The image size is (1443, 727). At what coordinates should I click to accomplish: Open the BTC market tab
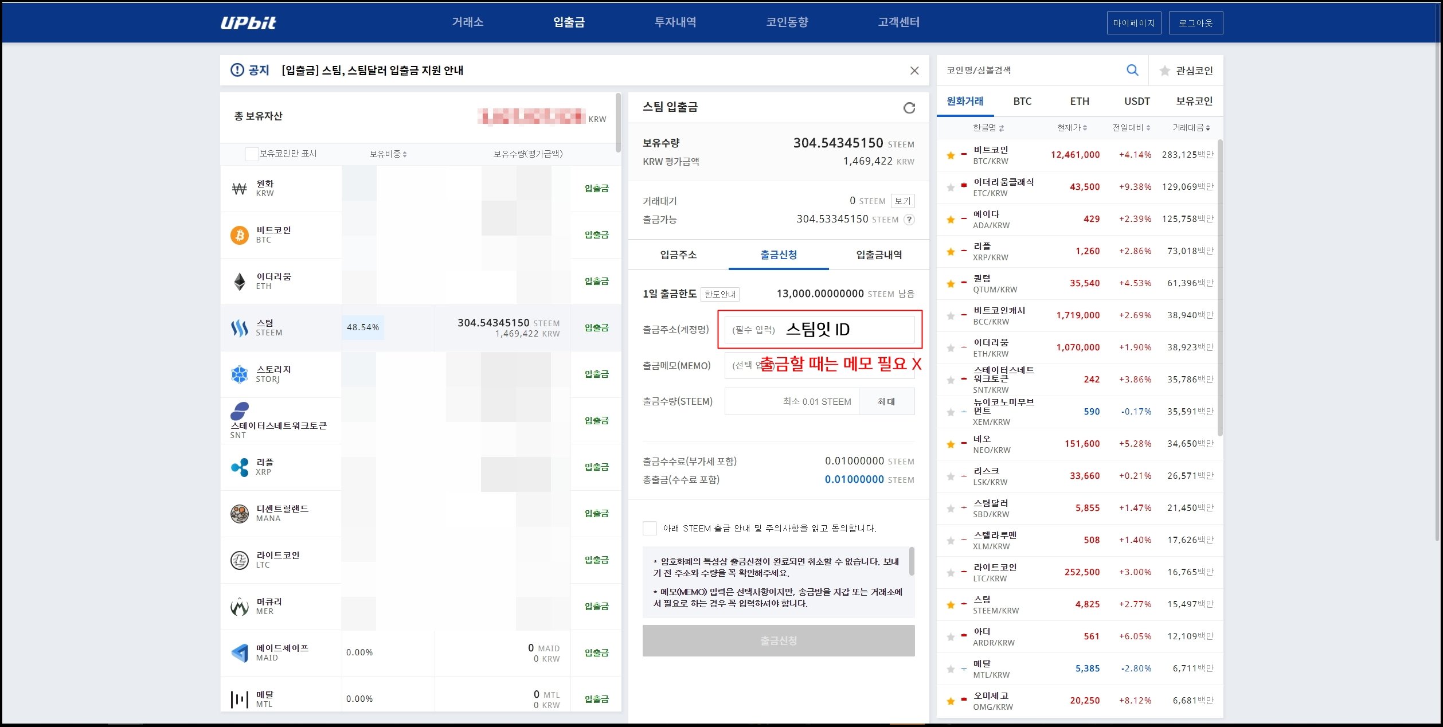click(x=1022, y=101)
